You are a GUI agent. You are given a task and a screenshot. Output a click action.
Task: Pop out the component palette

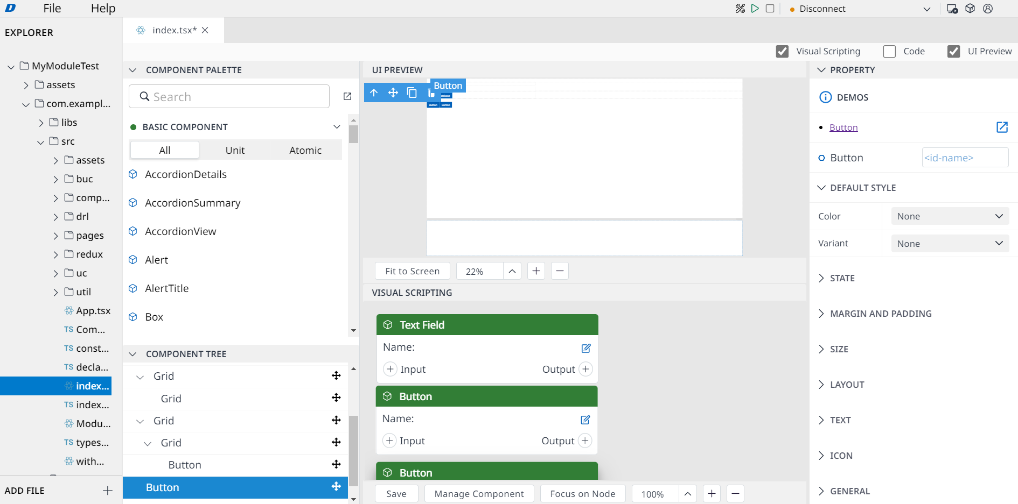click(x=347, y=96)
